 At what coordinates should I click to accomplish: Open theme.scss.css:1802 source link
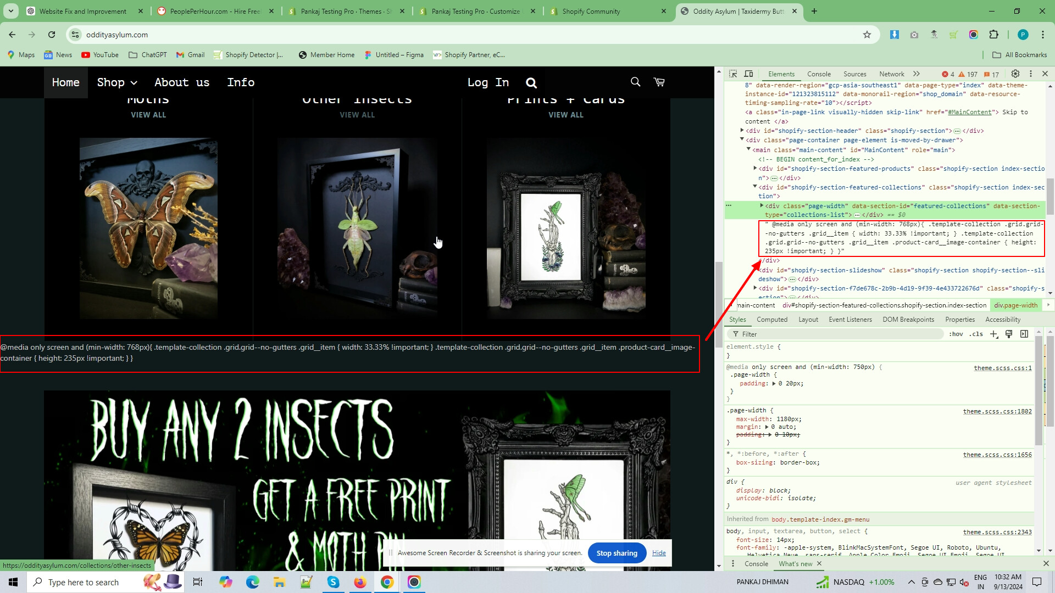[x=997, y=411]
